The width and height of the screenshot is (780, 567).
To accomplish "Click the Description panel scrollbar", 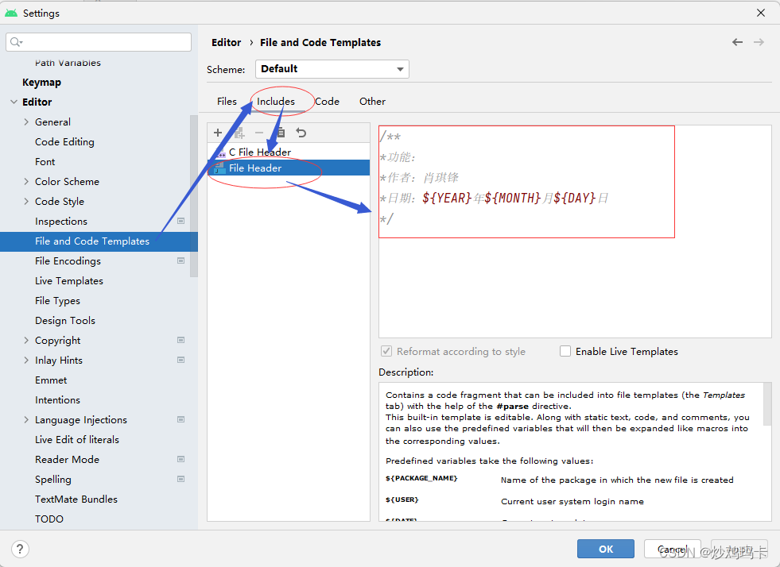I will click(x=767, y=404).
